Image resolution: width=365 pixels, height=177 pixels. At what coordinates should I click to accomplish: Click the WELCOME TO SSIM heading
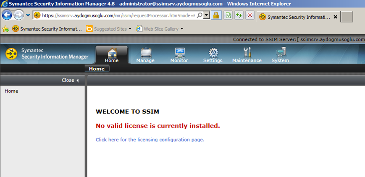[127, 112]
